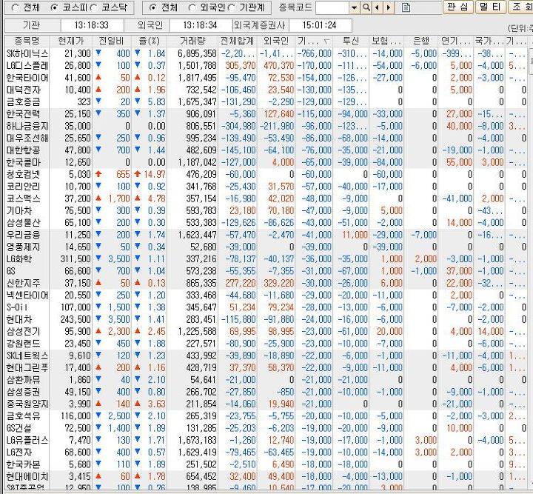The width and height of the screenshot is (533, 494).
Task: Select the 한국카본 stock name
Action: 24,464
